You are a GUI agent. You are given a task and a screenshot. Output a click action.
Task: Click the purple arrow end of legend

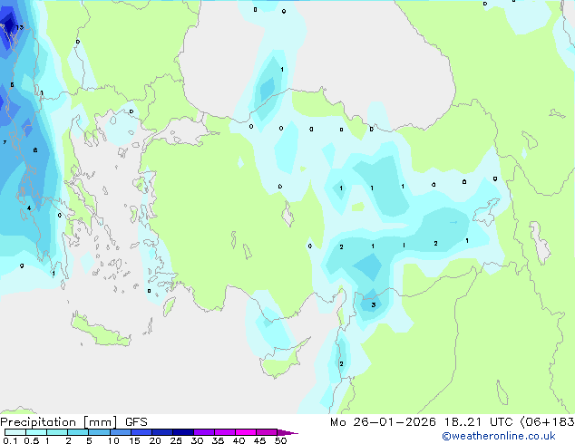coord(287,432)
